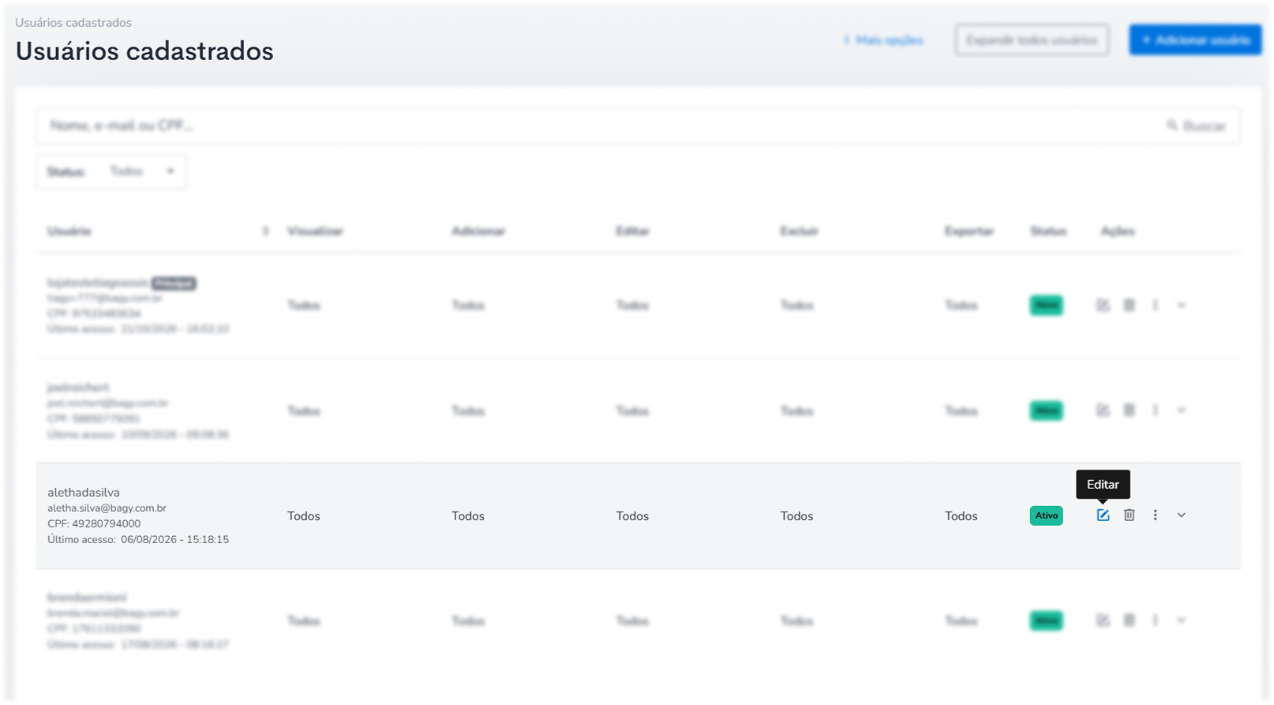
Task: Sort by the Usuário column icon
Action: point(265,231)
